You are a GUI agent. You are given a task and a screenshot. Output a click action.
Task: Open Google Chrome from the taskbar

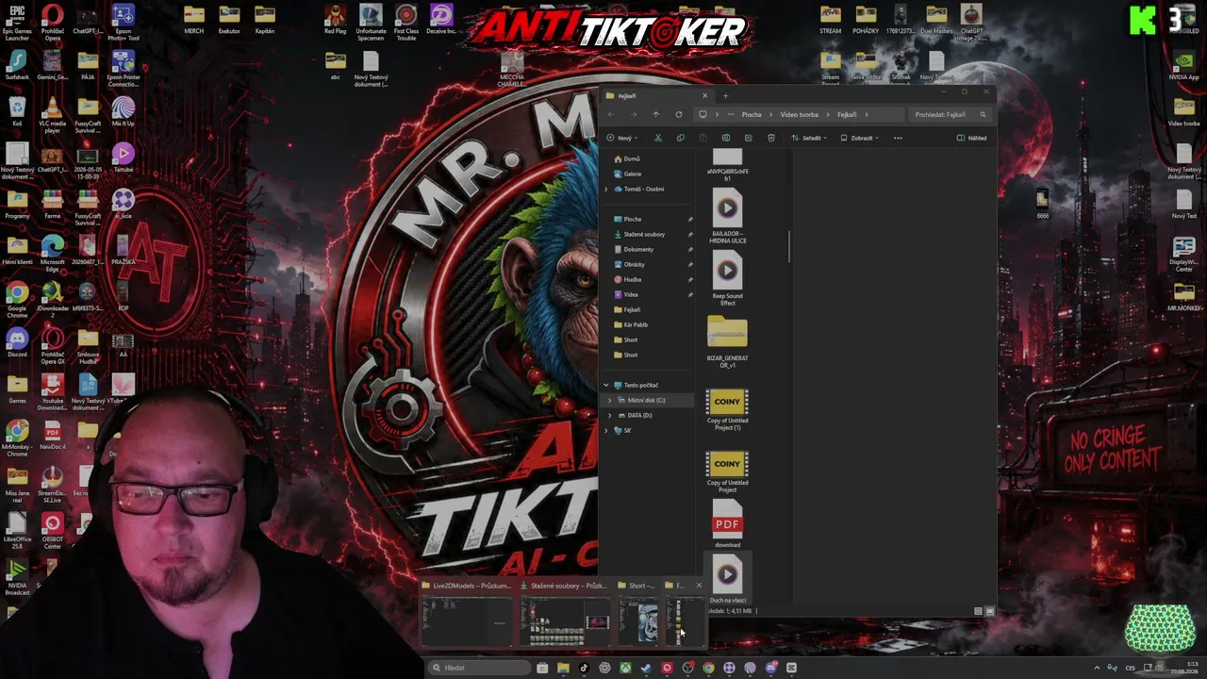[708, 668]
